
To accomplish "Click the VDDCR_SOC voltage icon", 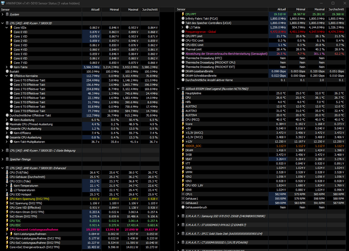I will pos(183,146).
